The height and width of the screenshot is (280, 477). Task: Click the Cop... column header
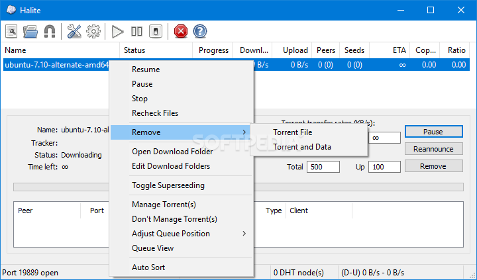(x=425, y=50)
